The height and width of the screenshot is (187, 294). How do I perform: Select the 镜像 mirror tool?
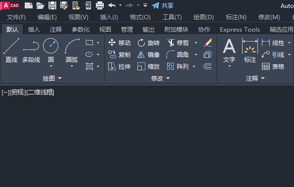tap(148, 54)
